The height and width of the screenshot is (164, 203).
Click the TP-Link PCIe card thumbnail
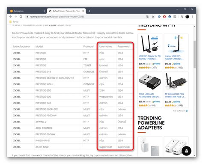(176, 82)
